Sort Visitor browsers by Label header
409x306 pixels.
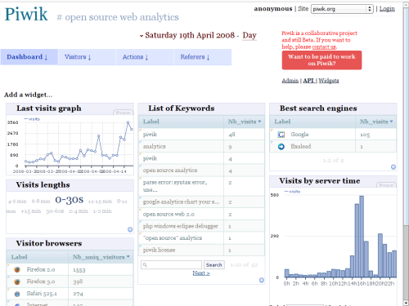tap(19, 257)
